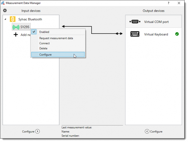Click the left-arrow circle next to output Configure

click(x=147, y=131)
